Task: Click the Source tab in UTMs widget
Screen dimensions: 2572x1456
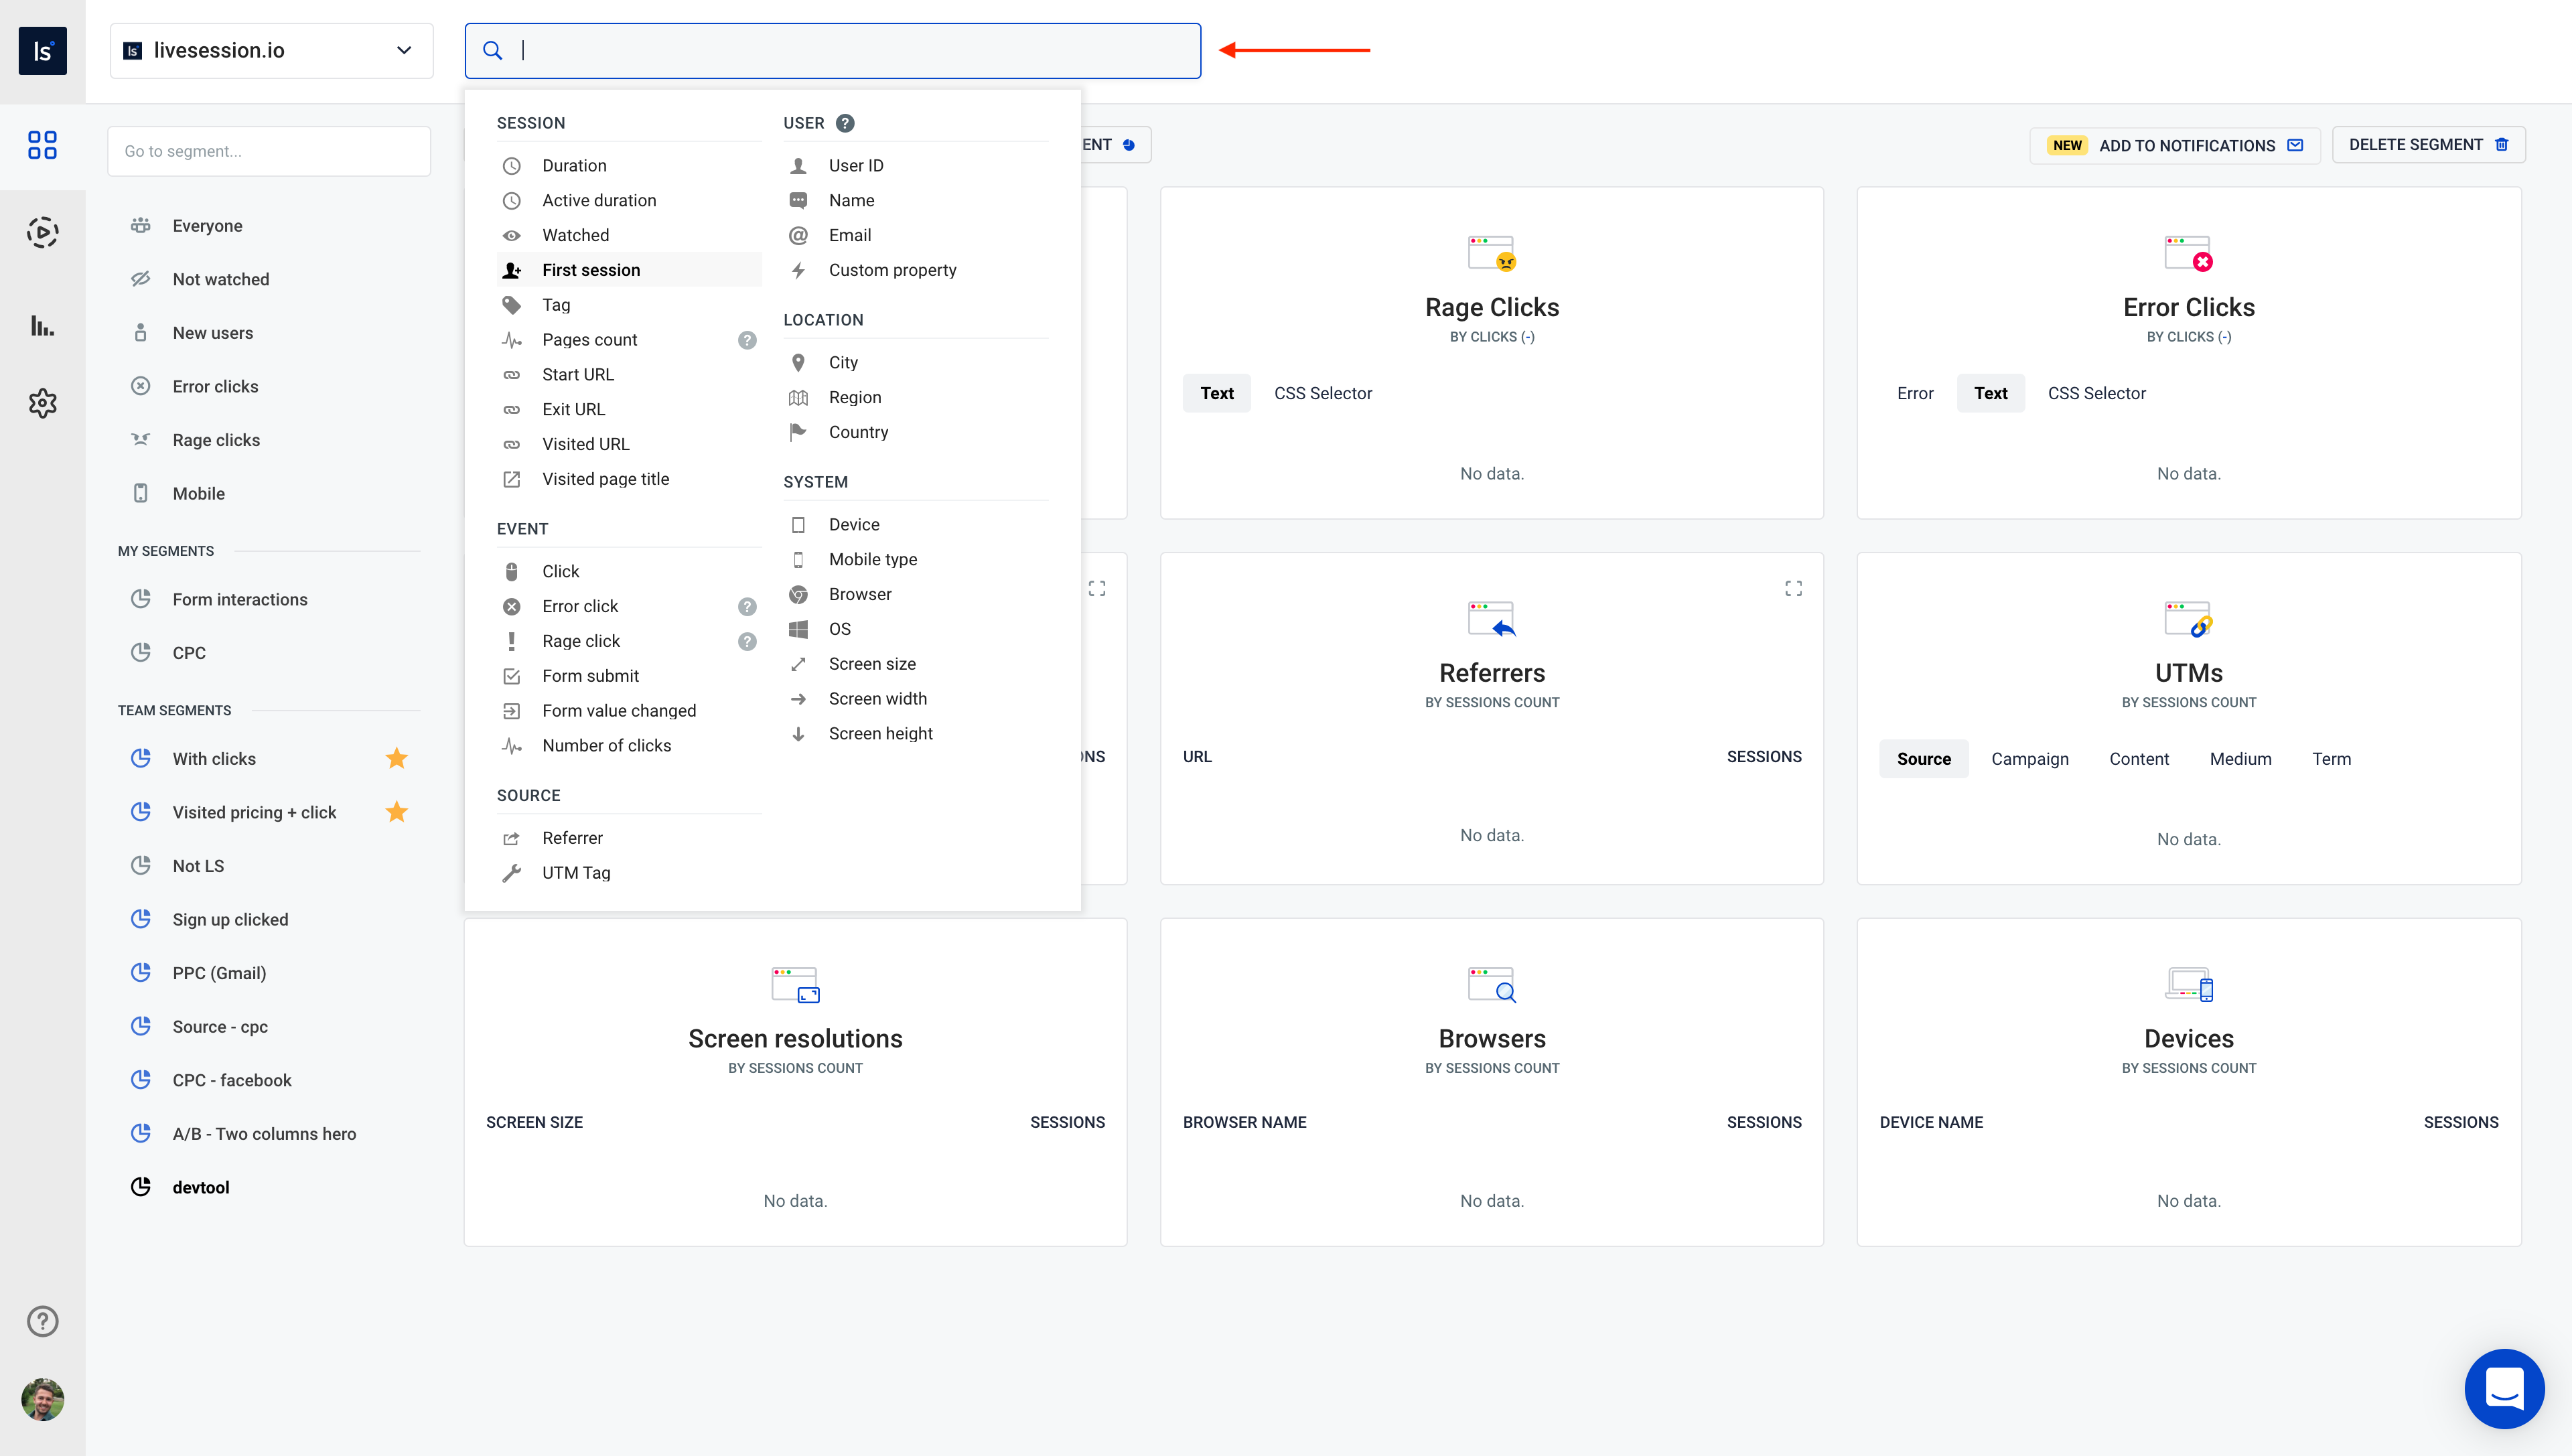Action: 1924,758
